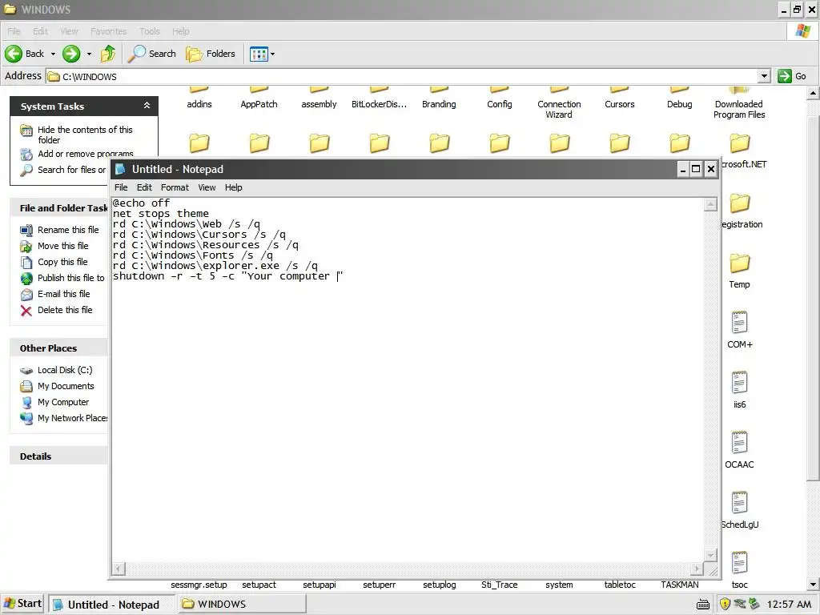Click Search for files or folders link
This screenshot has width=820, height=615.
point(71,170)
